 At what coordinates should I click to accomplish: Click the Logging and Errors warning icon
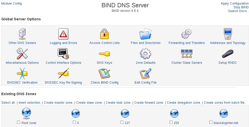point(63,34)
